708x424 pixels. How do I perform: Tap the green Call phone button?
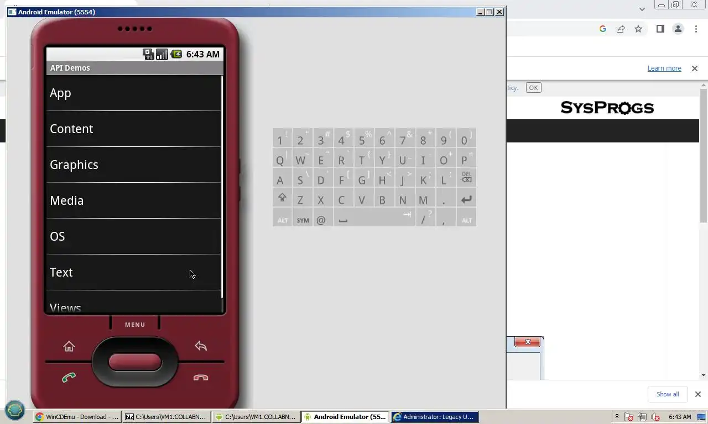69,378
